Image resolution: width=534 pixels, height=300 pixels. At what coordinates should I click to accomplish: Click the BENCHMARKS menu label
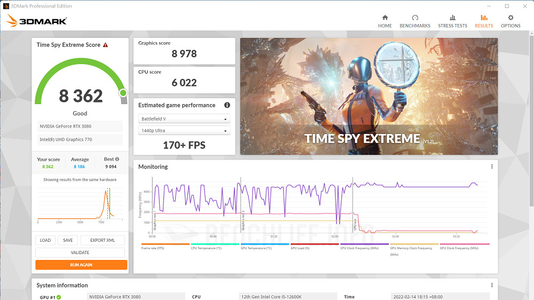415,26
